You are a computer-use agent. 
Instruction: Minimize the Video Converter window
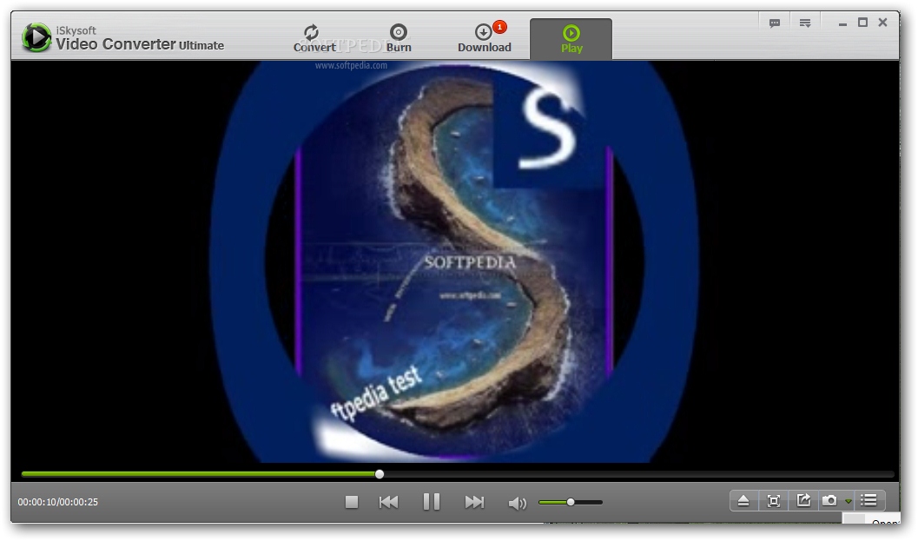pyautogui.click(x=842, y=23)
